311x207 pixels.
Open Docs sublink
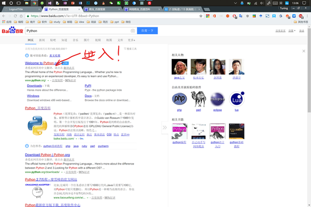coord(88,96)
